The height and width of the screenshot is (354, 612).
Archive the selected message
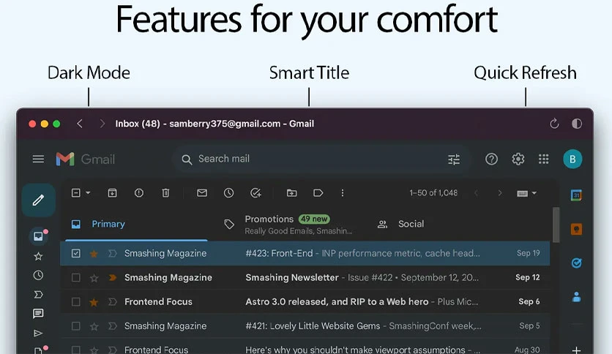(x=113, y=193)
